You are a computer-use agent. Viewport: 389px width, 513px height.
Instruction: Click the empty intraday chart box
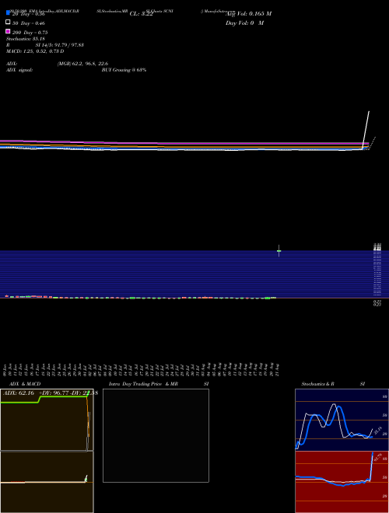pyautogui.click(x=156, y=435)
